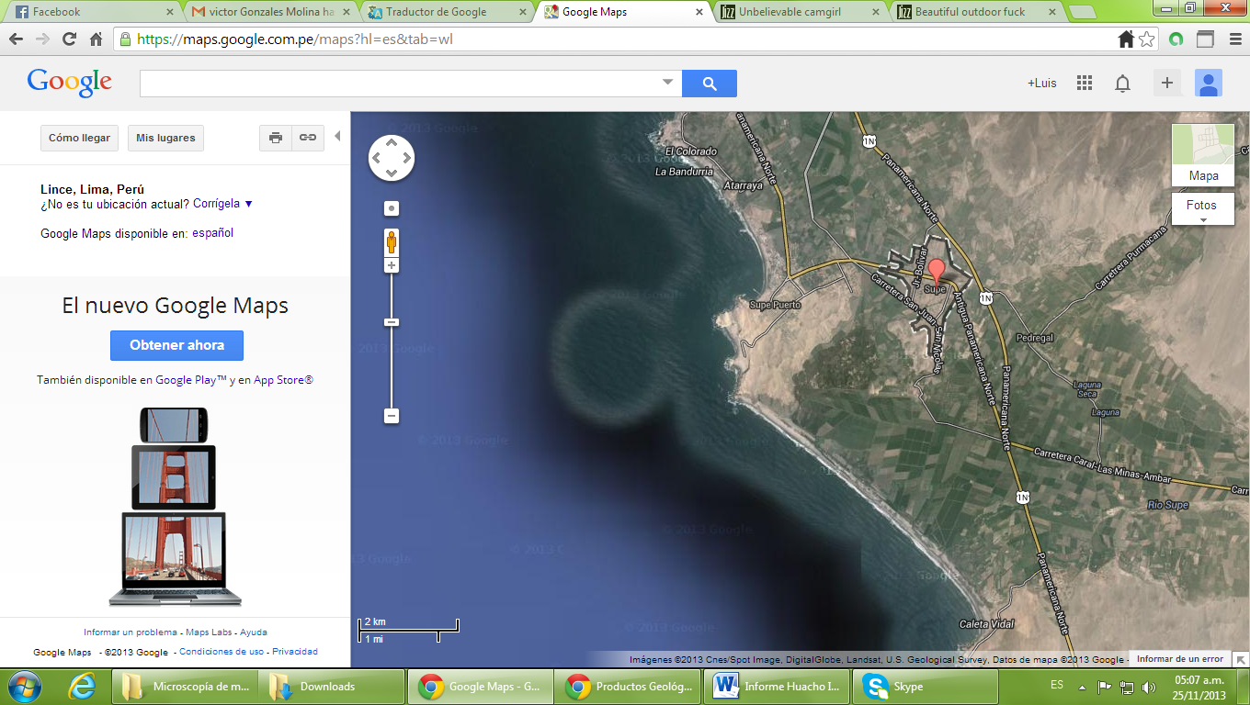Launch Internet Explorer from the taskbar
Image resolution: width=1250 pixels, height=705 pixels.
pyautogui.click(x=83, y=687)
